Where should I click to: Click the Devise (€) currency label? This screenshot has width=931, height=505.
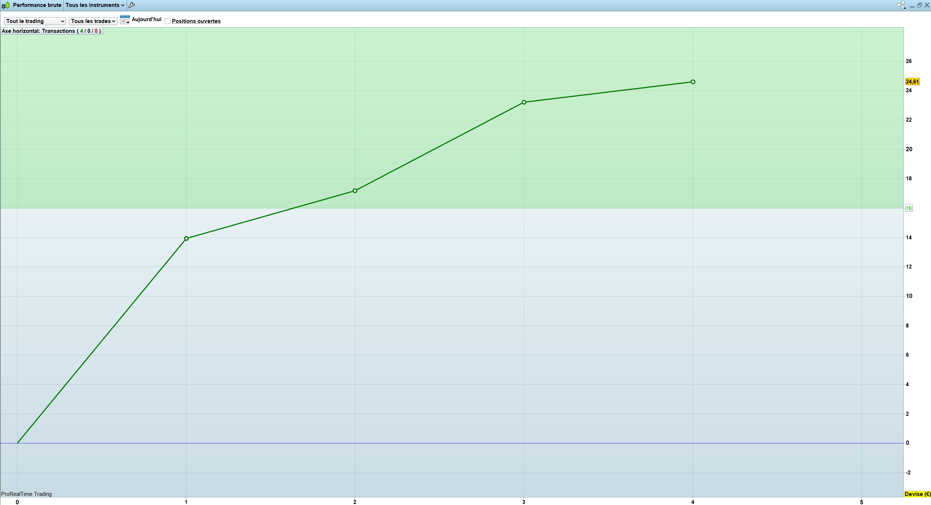point(917,494)
